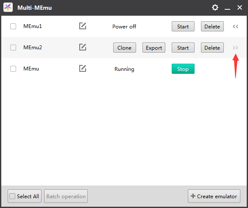Viewport: 248px width, 208px height.
Task: Open edit icon for running MEmu
Action: click(x=83, y=68)
